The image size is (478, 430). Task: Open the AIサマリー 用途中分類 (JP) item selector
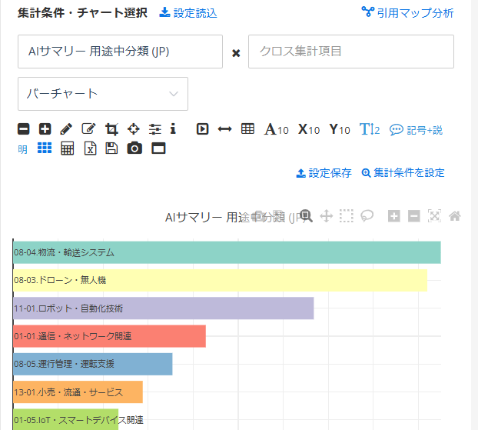120,52
